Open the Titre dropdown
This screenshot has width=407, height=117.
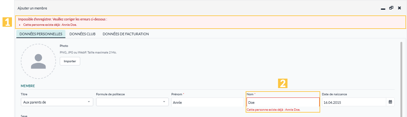57,102
